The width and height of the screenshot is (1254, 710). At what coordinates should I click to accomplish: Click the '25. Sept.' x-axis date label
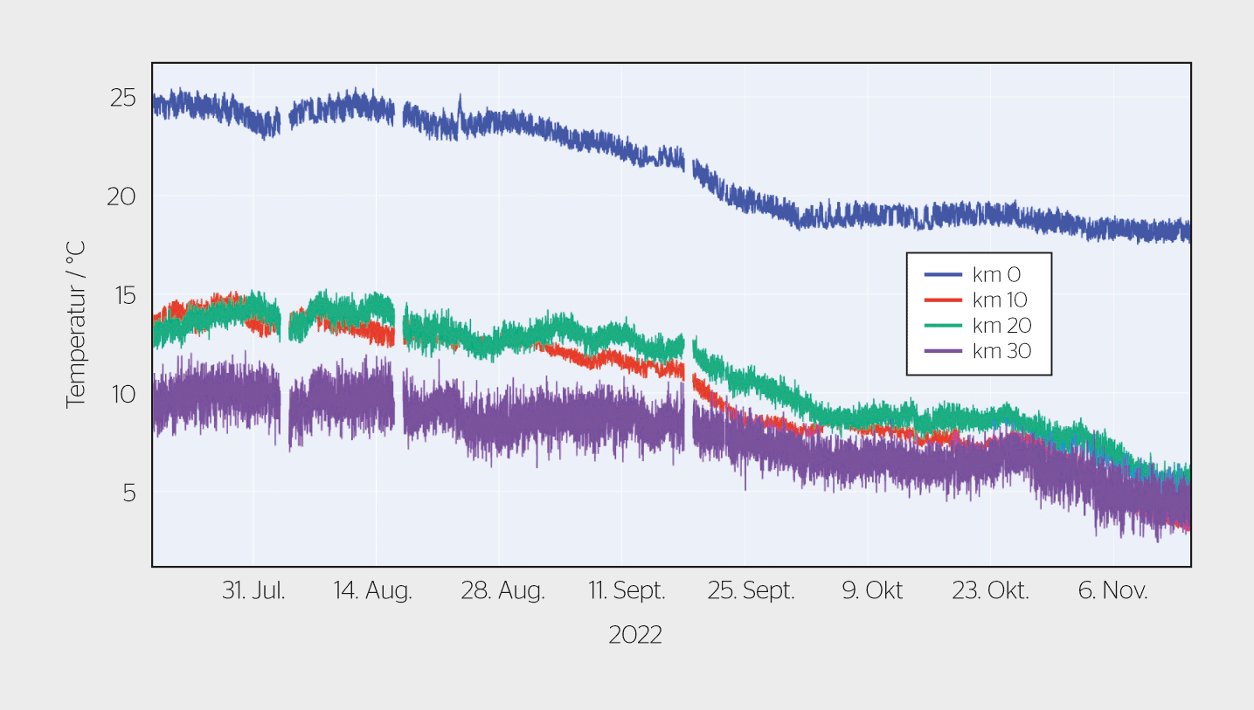pos(752,591)
